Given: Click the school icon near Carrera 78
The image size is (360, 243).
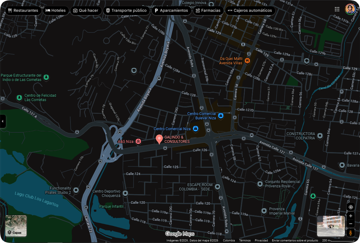Looking at the screenshot, I should tap(134, 70).
